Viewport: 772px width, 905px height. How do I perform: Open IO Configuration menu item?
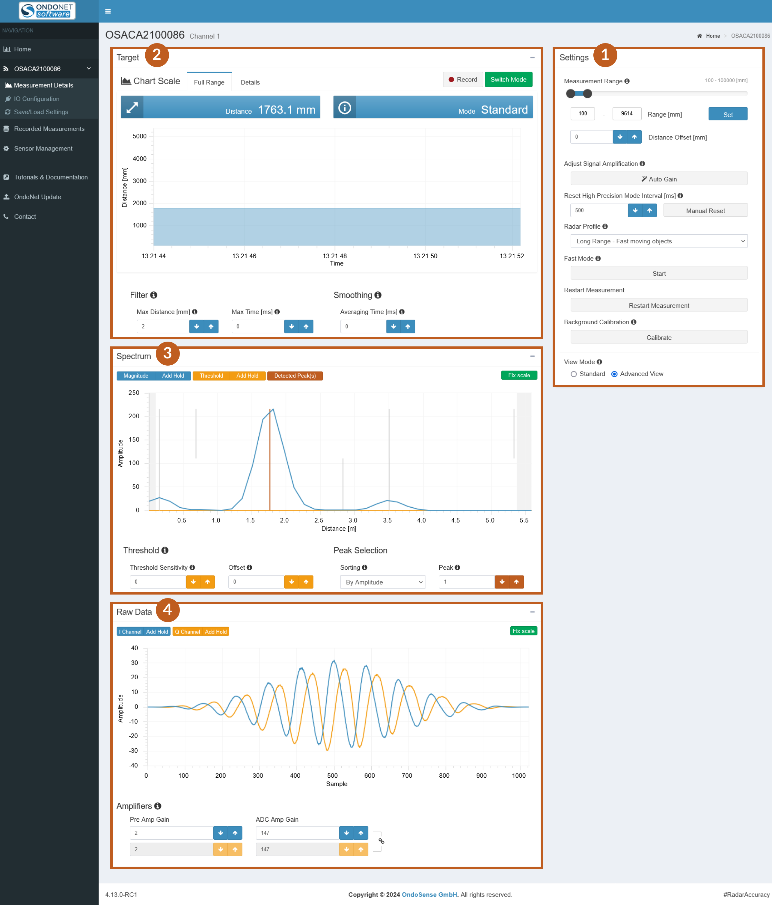pos(37,99)
